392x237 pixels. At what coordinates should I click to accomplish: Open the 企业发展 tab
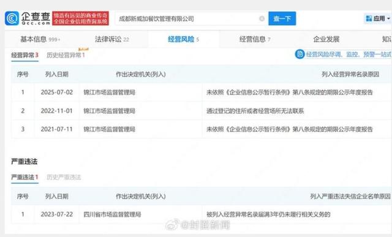click(326, 39)
